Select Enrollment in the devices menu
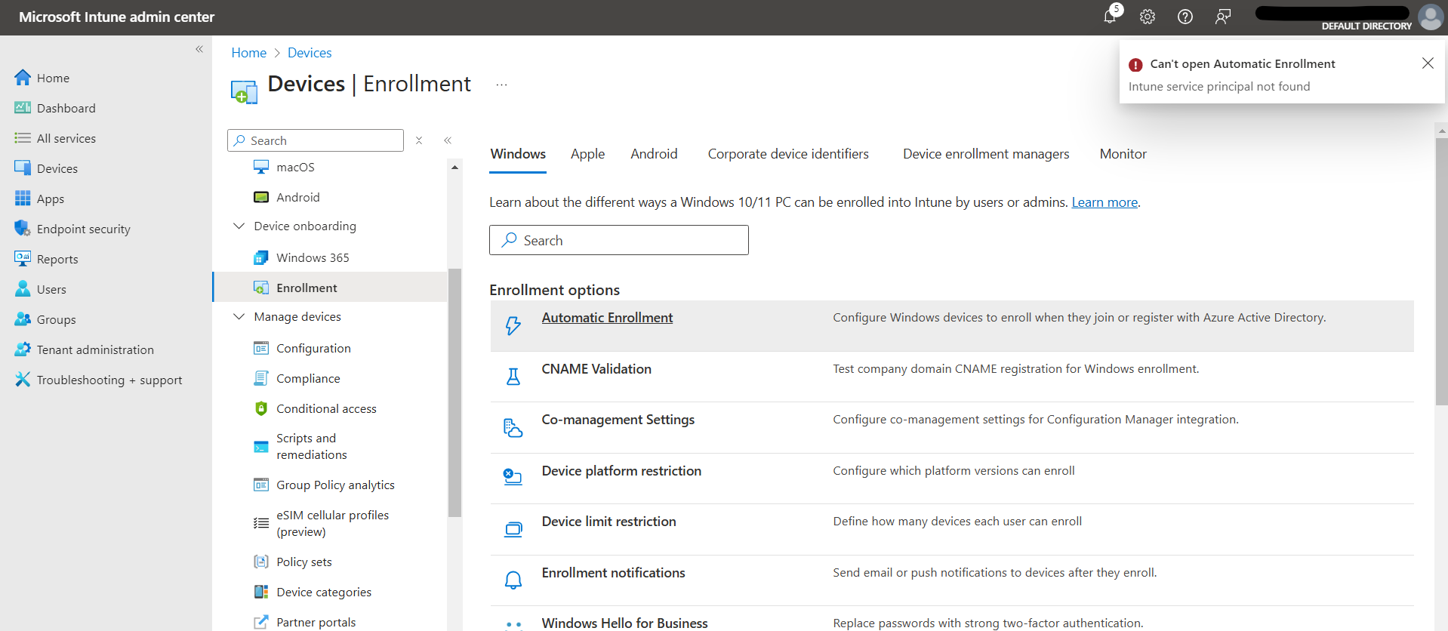 pos(331,288)
